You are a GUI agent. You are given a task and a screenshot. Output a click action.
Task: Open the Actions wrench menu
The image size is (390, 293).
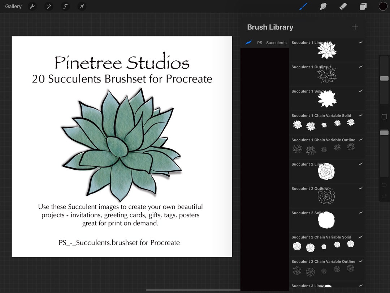[x=32, y=7]
